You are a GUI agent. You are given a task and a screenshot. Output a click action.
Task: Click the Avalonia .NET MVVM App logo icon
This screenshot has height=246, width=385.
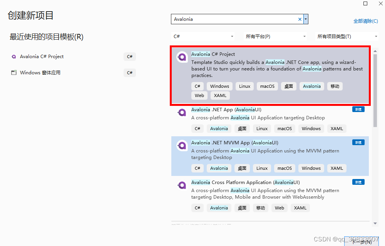(x=182, y=146)
